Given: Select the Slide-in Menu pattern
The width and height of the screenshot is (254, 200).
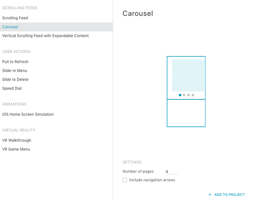Looking at the screenshot, I should click(15, 71).
